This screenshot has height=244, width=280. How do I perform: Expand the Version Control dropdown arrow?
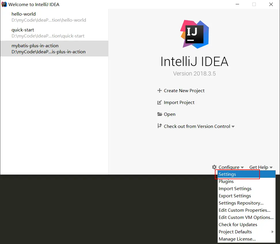tap(233, 126)
